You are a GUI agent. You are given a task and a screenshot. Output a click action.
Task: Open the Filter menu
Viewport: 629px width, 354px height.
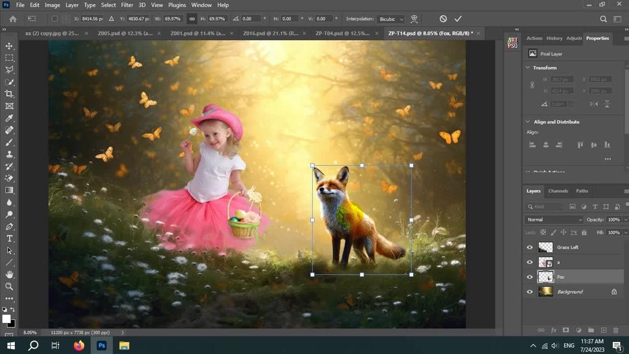pos(127,5)
